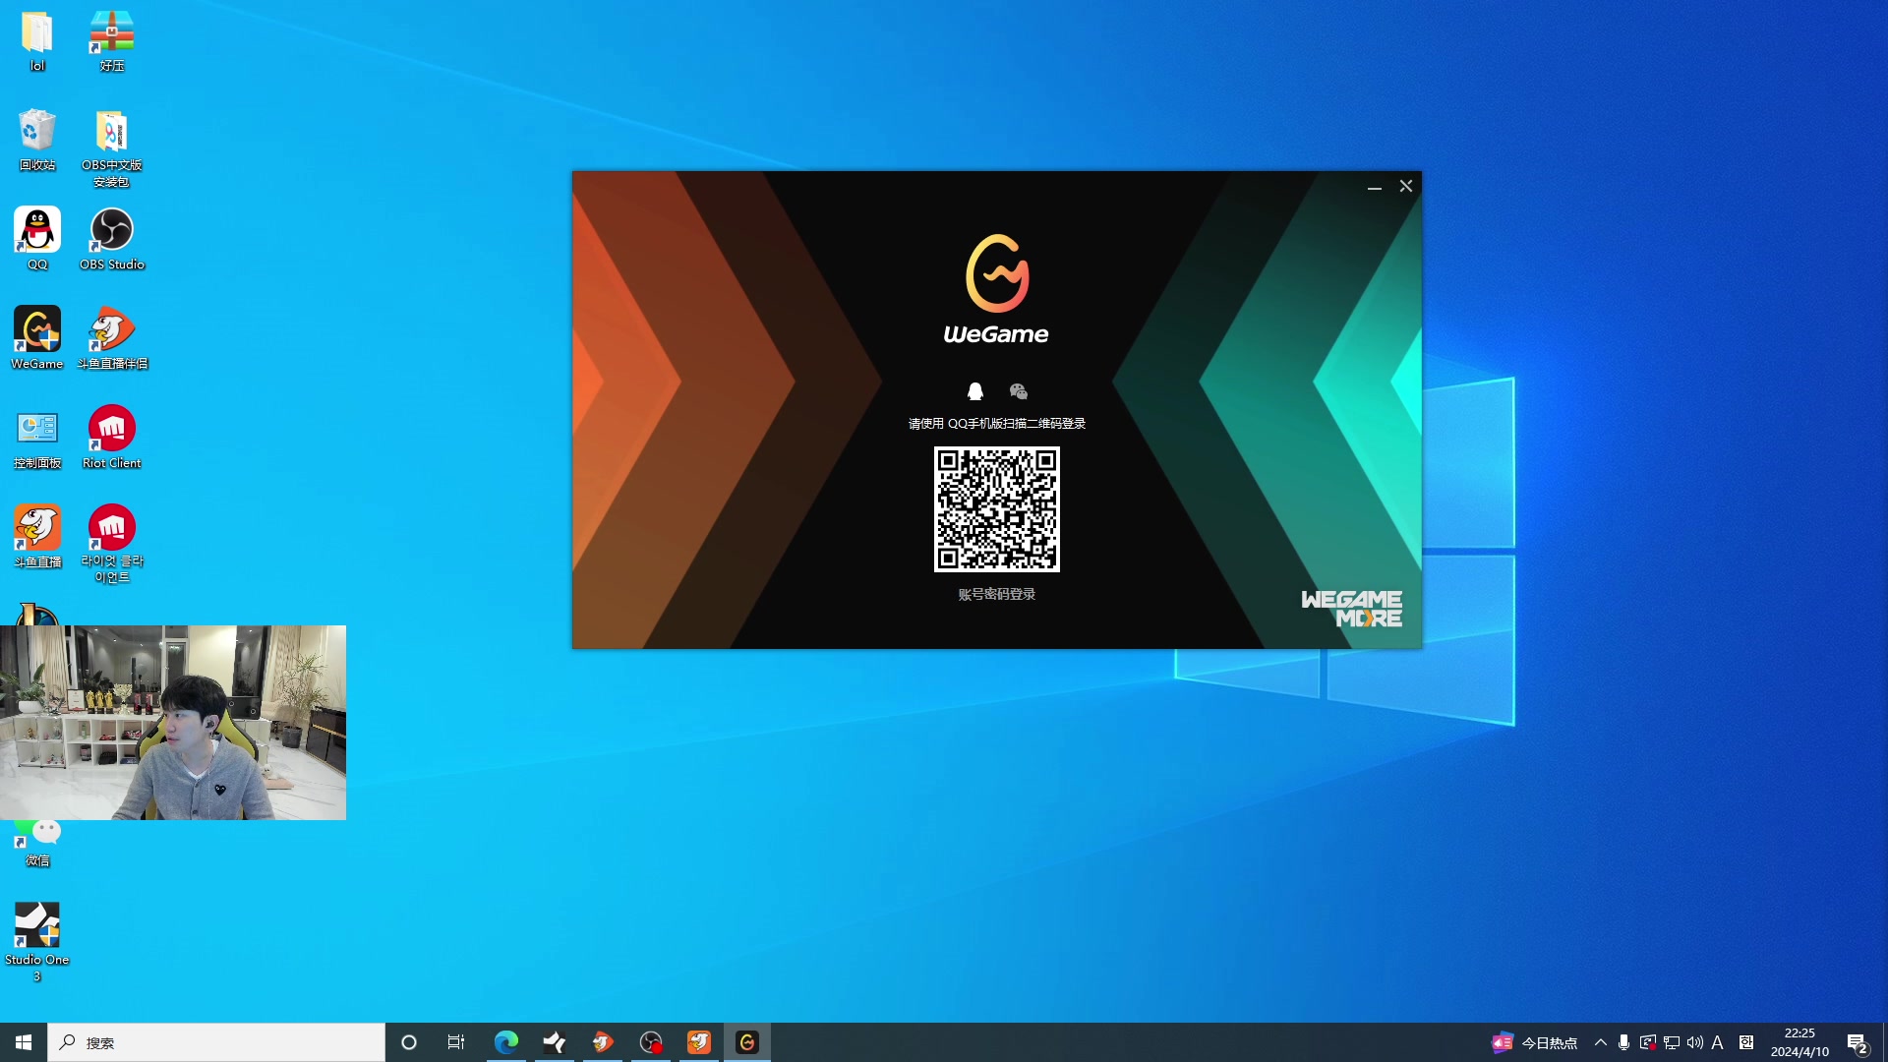
Task: Switch to WeChat login icon in WeGame
Action: 1019,391
